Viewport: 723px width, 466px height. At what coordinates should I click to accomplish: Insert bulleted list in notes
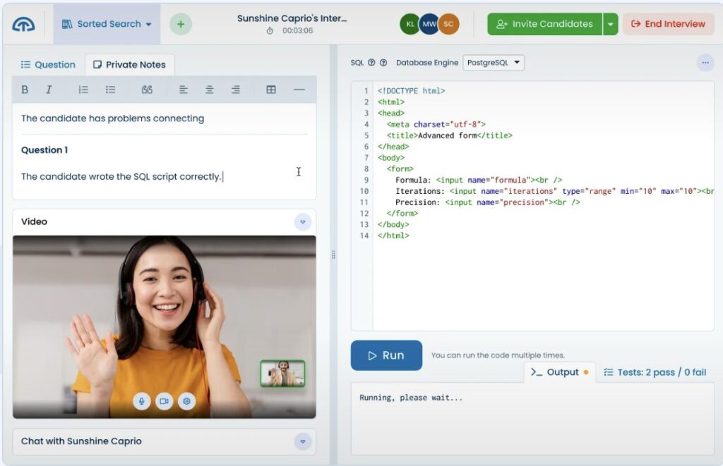110,90
